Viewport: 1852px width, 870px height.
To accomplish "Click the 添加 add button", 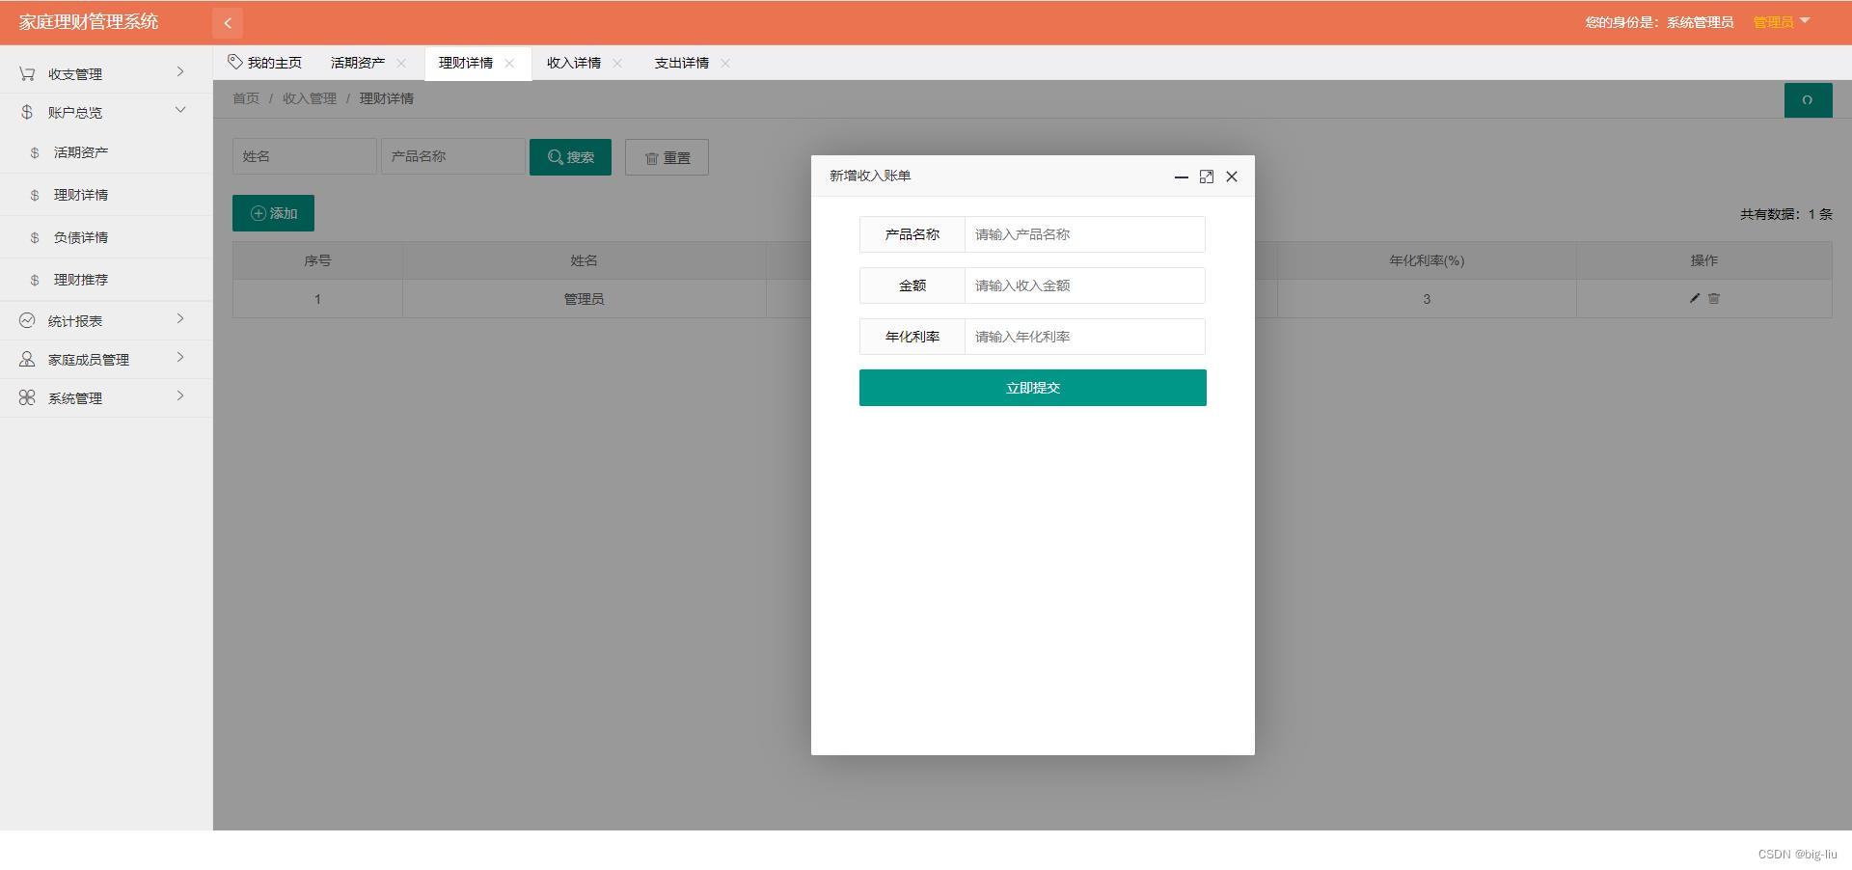I will tap(273, 213).
